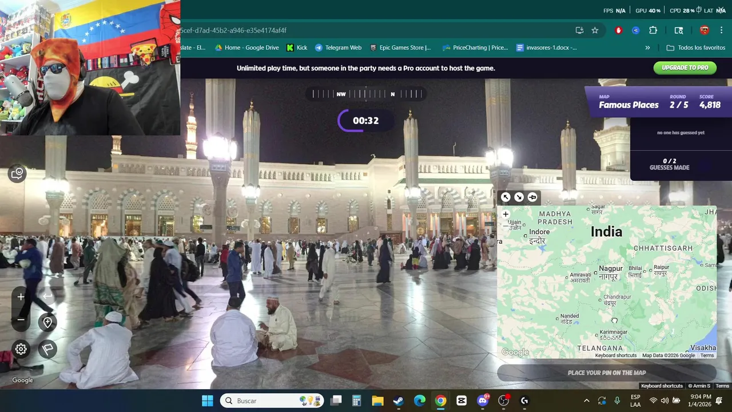This screenshot has width=732, height=412.
Task: Enlarge the guess map with up-left arrow
Action: 506,197
